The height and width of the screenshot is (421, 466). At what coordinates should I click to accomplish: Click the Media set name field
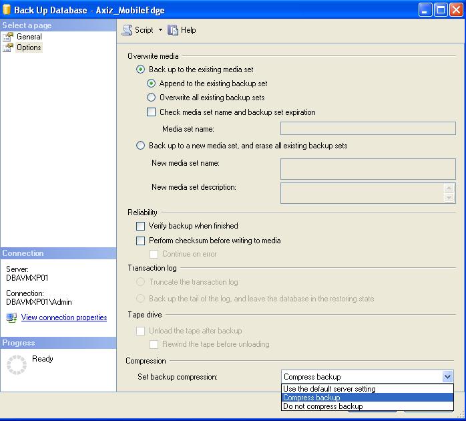368,128
